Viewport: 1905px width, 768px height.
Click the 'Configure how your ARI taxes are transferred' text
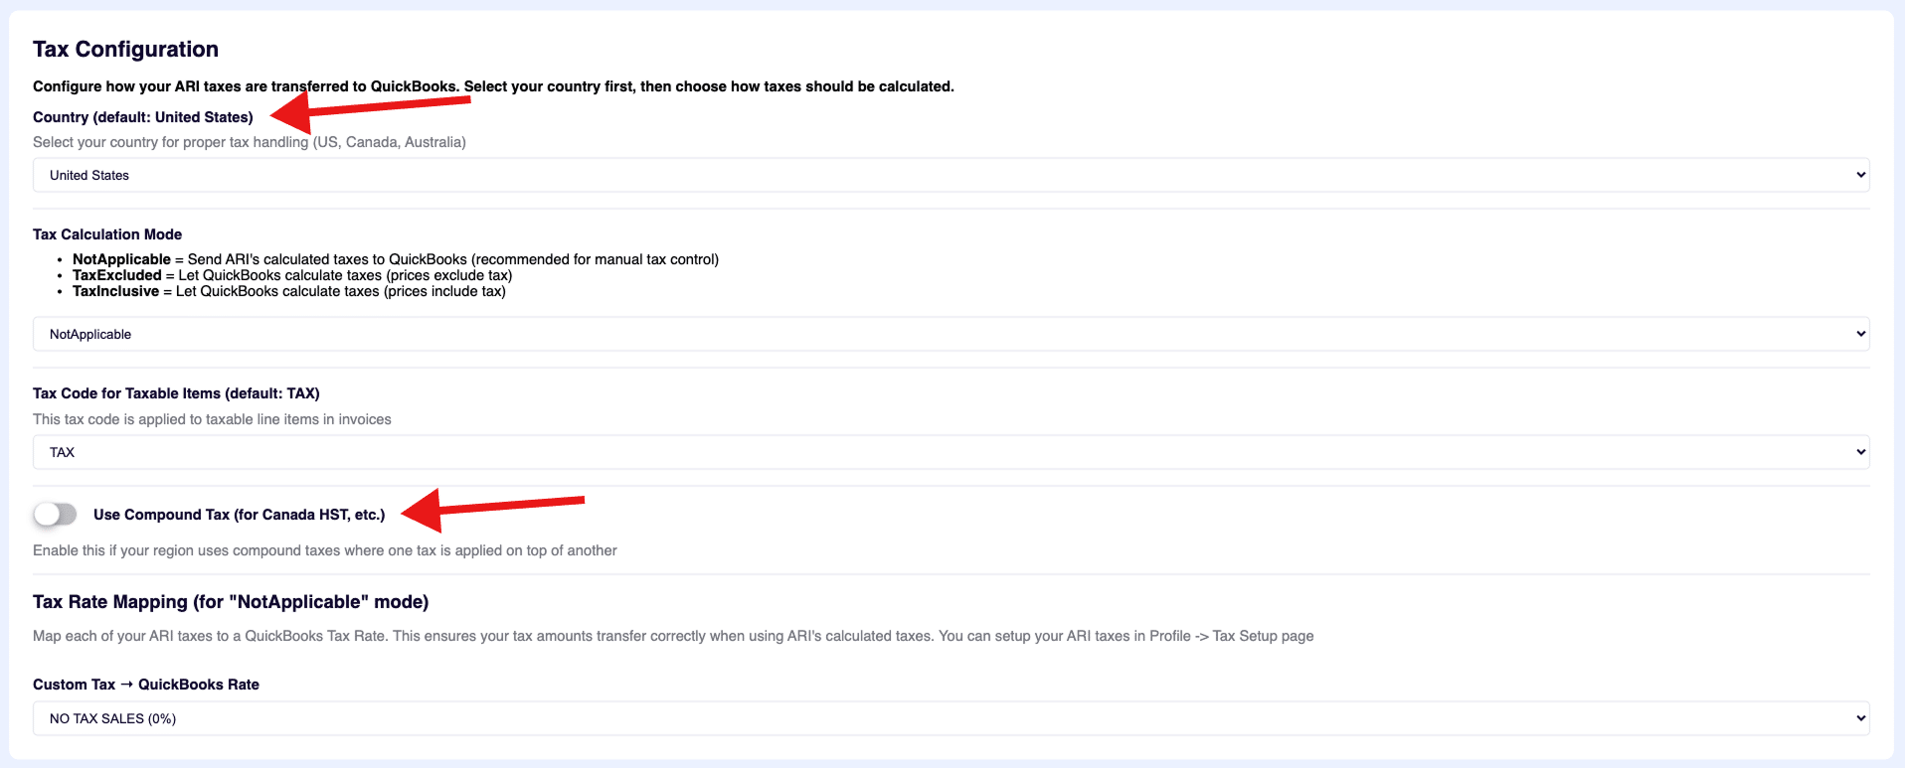pos(493,86)
